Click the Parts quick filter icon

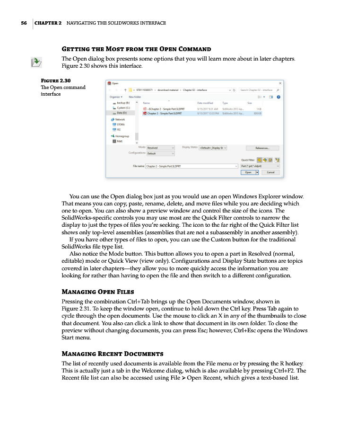[259, 160]
